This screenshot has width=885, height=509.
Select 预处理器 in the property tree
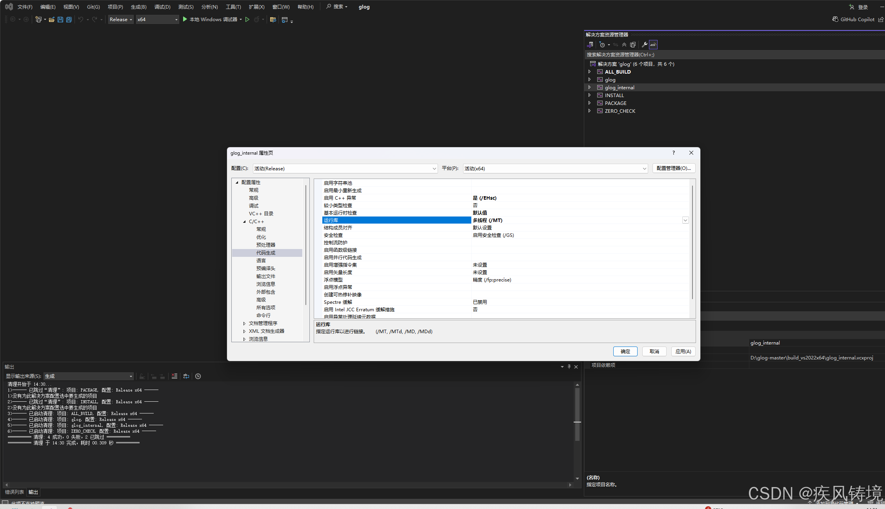point(265,245)
